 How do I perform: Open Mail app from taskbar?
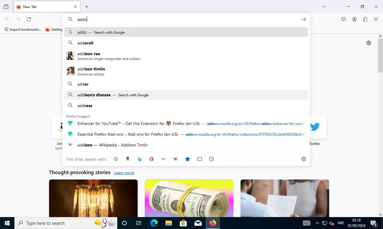(x=198, y=223)
